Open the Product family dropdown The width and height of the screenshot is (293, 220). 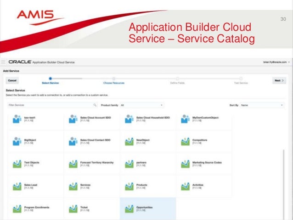click(142, 105)
